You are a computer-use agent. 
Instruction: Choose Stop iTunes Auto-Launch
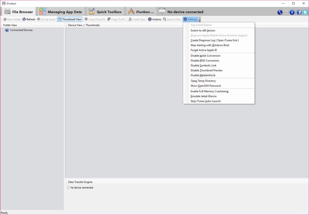pyautogui.click(x=219, y=101)
